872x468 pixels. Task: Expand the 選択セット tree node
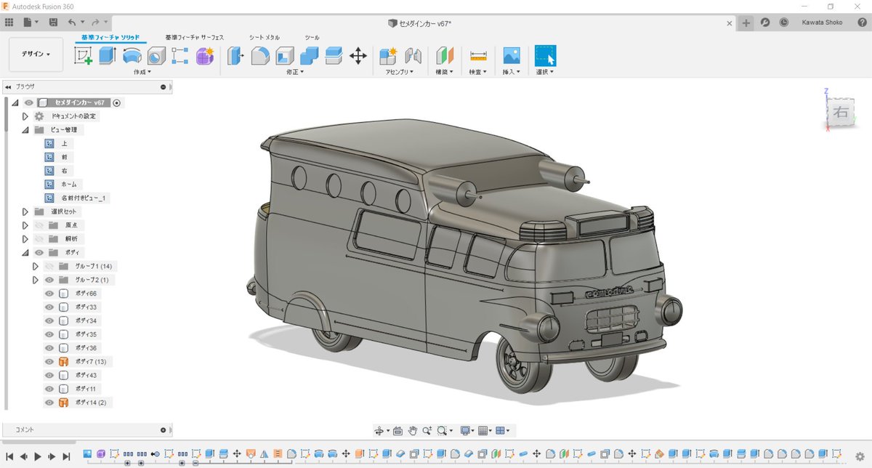coord(25,211)
